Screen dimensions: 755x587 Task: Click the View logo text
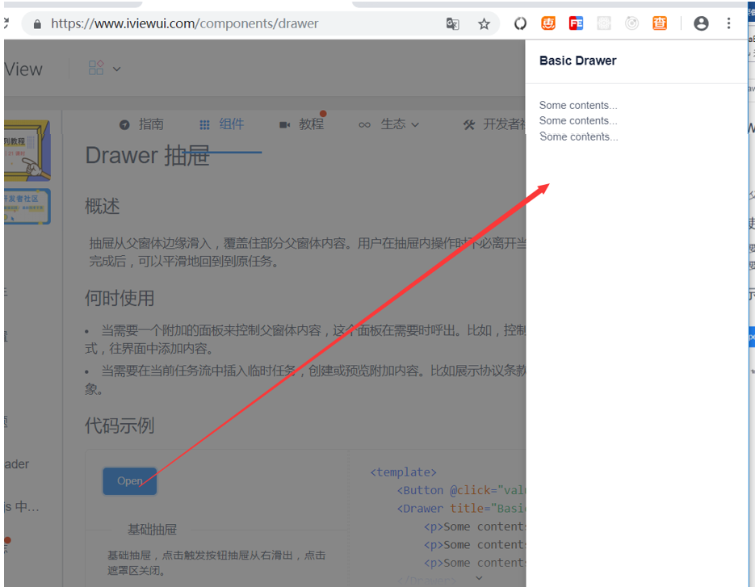coord(23,69)
